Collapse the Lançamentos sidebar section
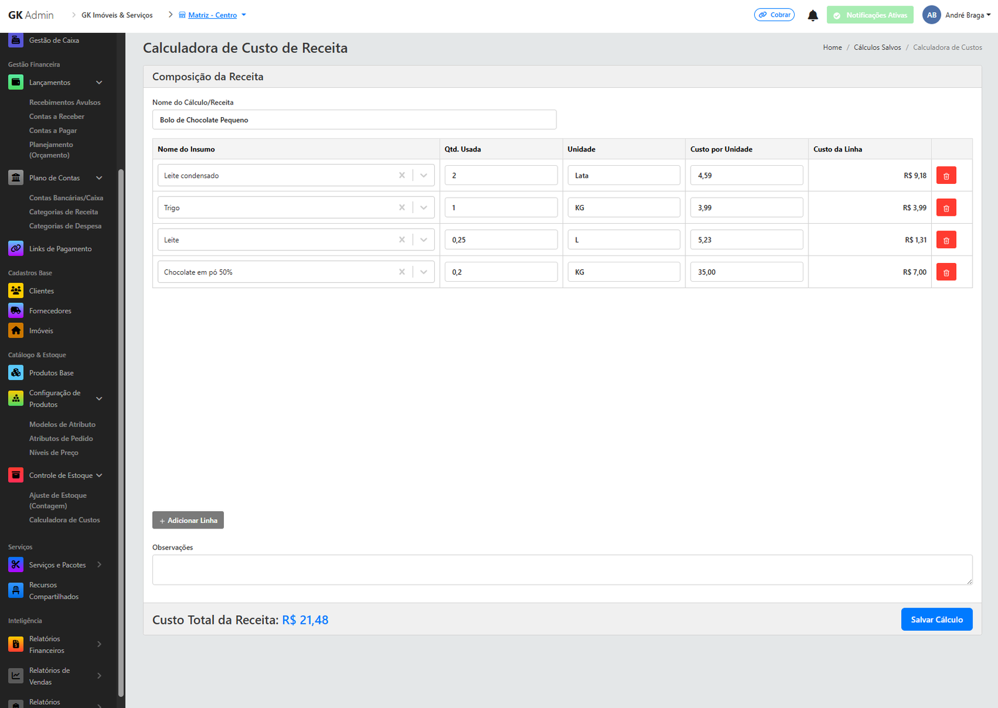 click(99, 83)
